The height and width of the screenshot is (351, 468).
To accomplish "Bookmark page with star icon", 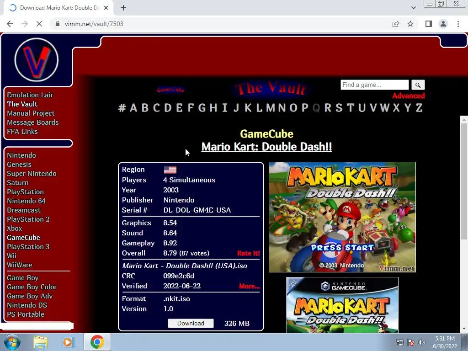I will 410,24.
